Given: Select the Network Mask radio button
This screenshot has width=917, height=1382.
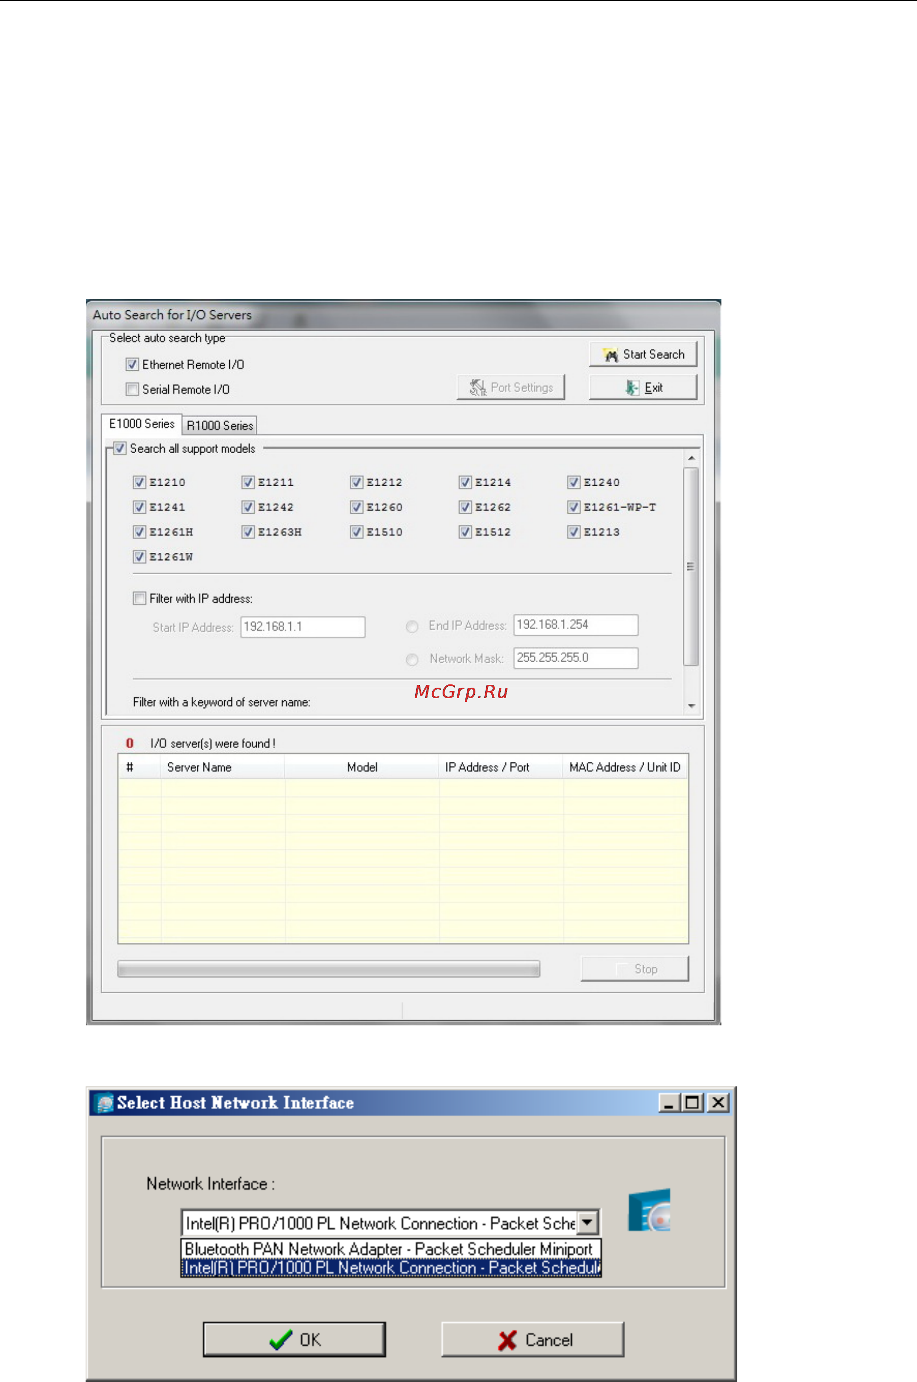Looking at the screenshot, I should click(412, 660).
